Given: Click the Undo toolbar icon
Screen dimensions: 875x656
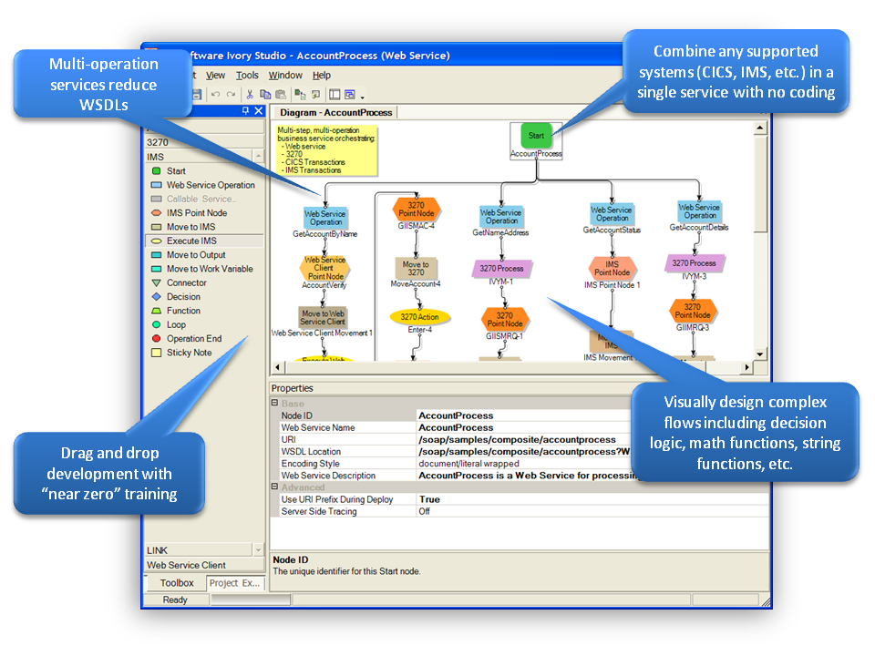Looking at the screenshot, I should (215, 95).
